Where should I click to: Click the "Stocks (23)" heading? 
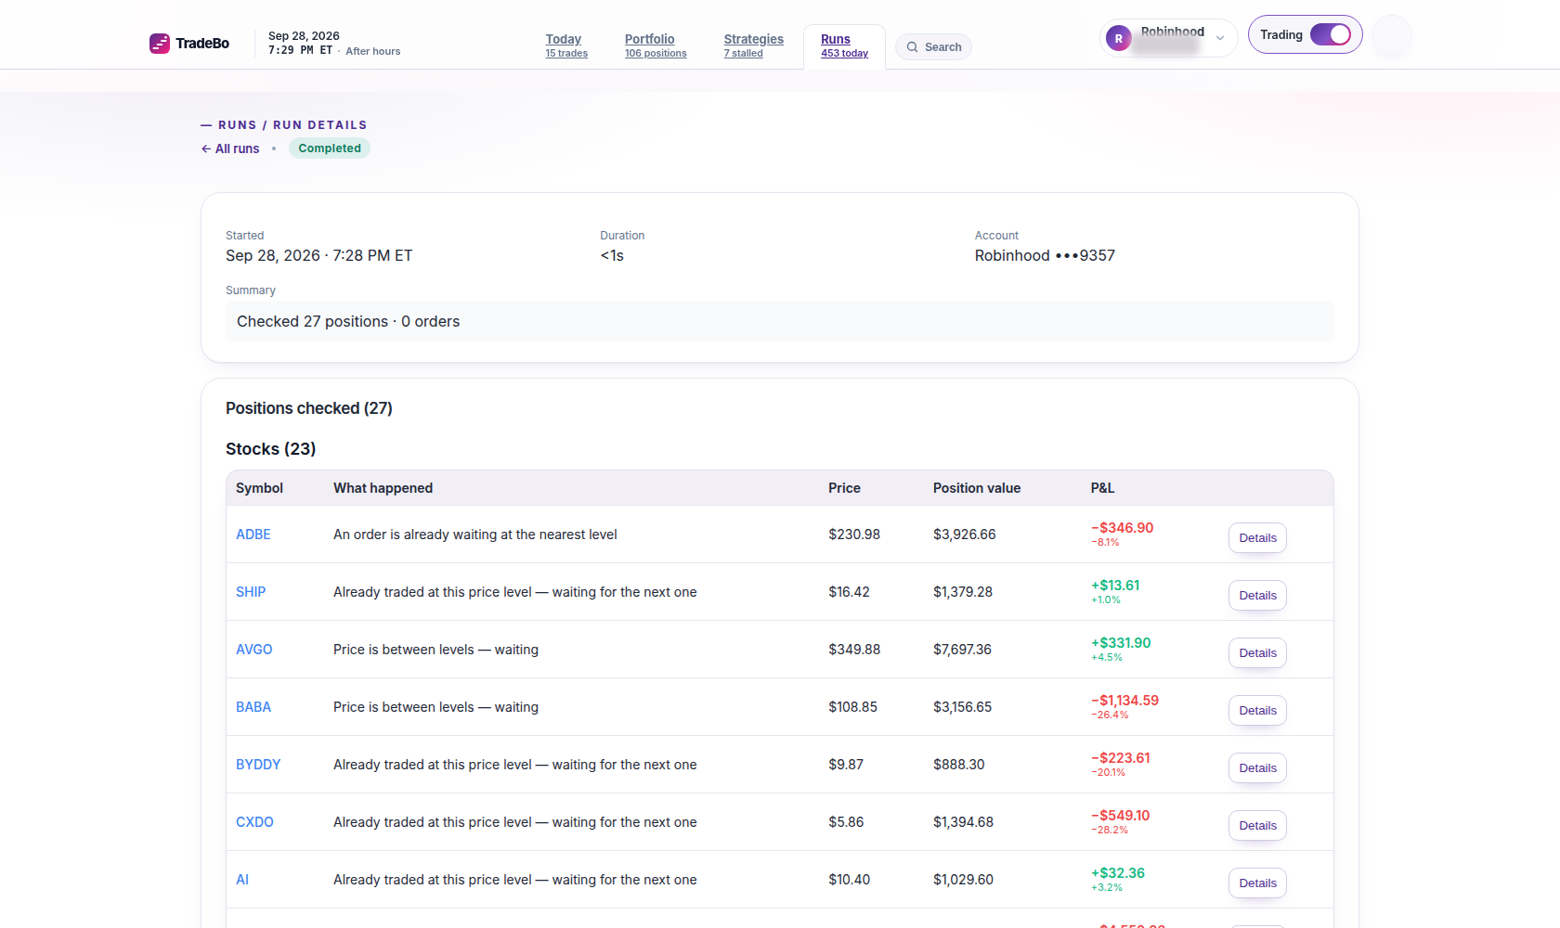point(270,449)
